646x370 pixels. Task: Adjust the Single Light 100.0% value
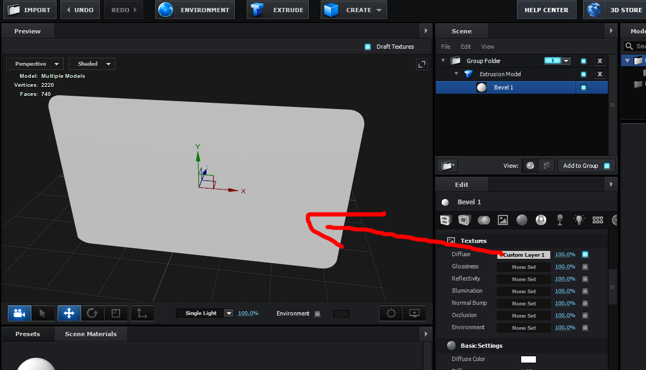[248, 313]
